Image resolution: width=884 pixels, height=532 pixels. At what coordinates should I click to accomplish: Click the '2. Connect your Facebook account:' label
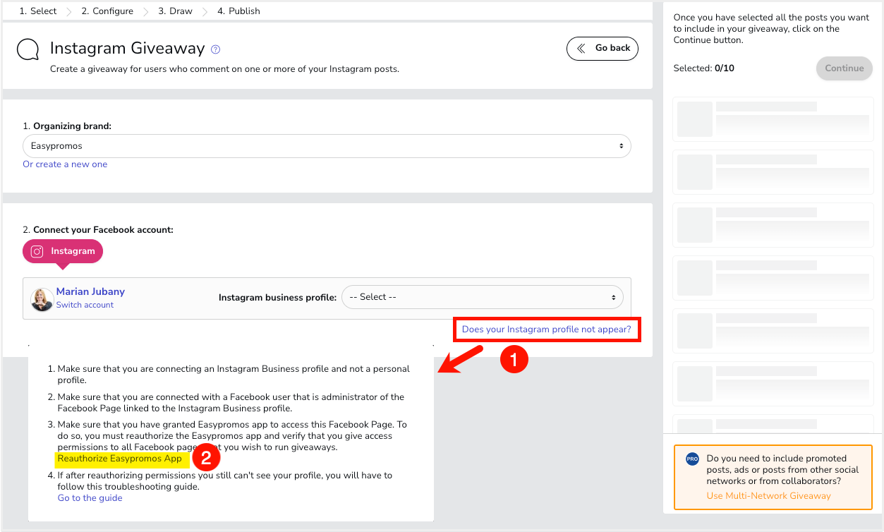coord(98,230)
